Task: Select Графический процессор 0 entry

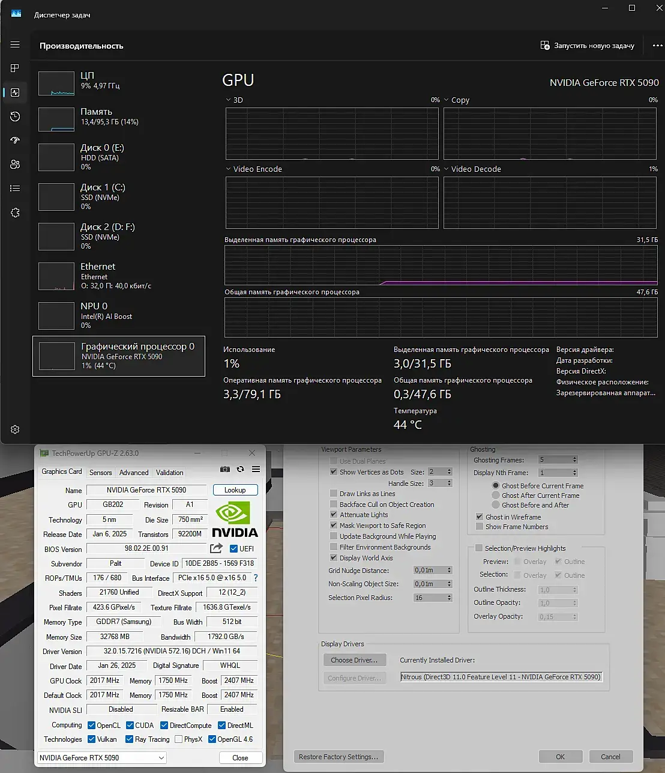Action: click(x=119, y=356)
